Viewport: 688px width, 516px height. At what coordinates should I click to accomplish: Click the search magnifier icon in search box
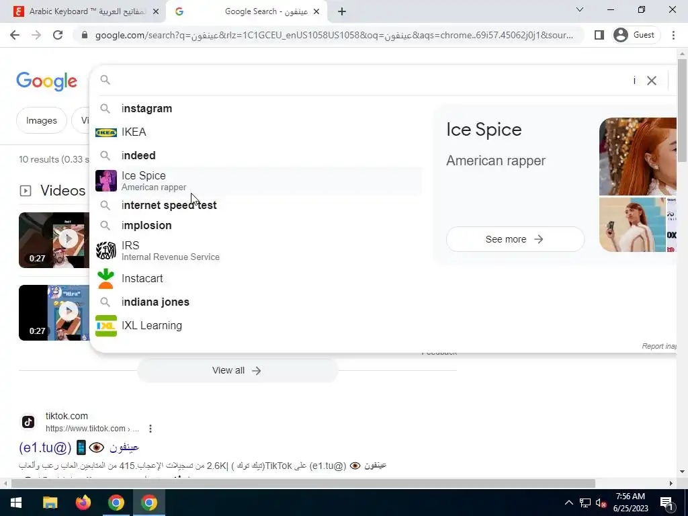click(x=105, y=80)
